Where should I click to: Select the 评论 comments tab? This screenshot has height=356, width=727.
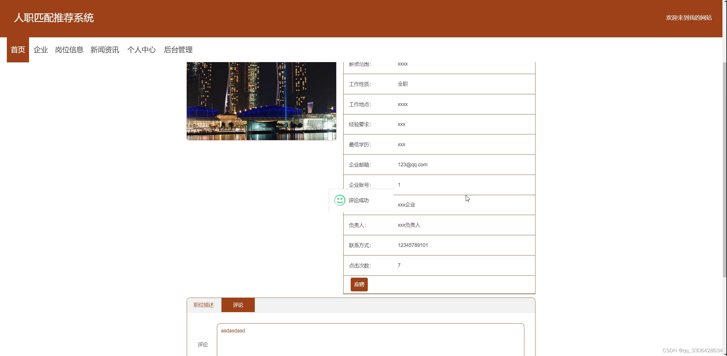click(238, 305)
